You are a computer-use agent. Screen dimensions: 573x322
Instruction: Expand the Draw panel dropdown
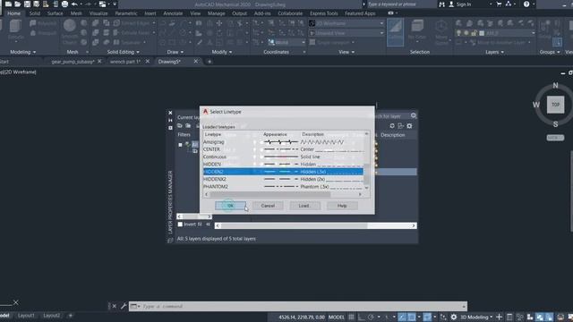(175, 52)
